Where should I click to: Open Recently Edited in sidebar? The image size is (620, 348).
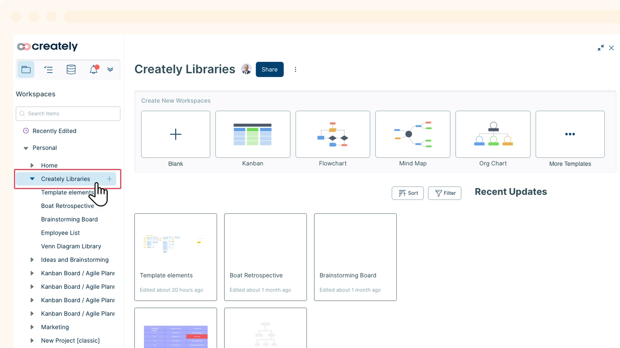point(54,131)
